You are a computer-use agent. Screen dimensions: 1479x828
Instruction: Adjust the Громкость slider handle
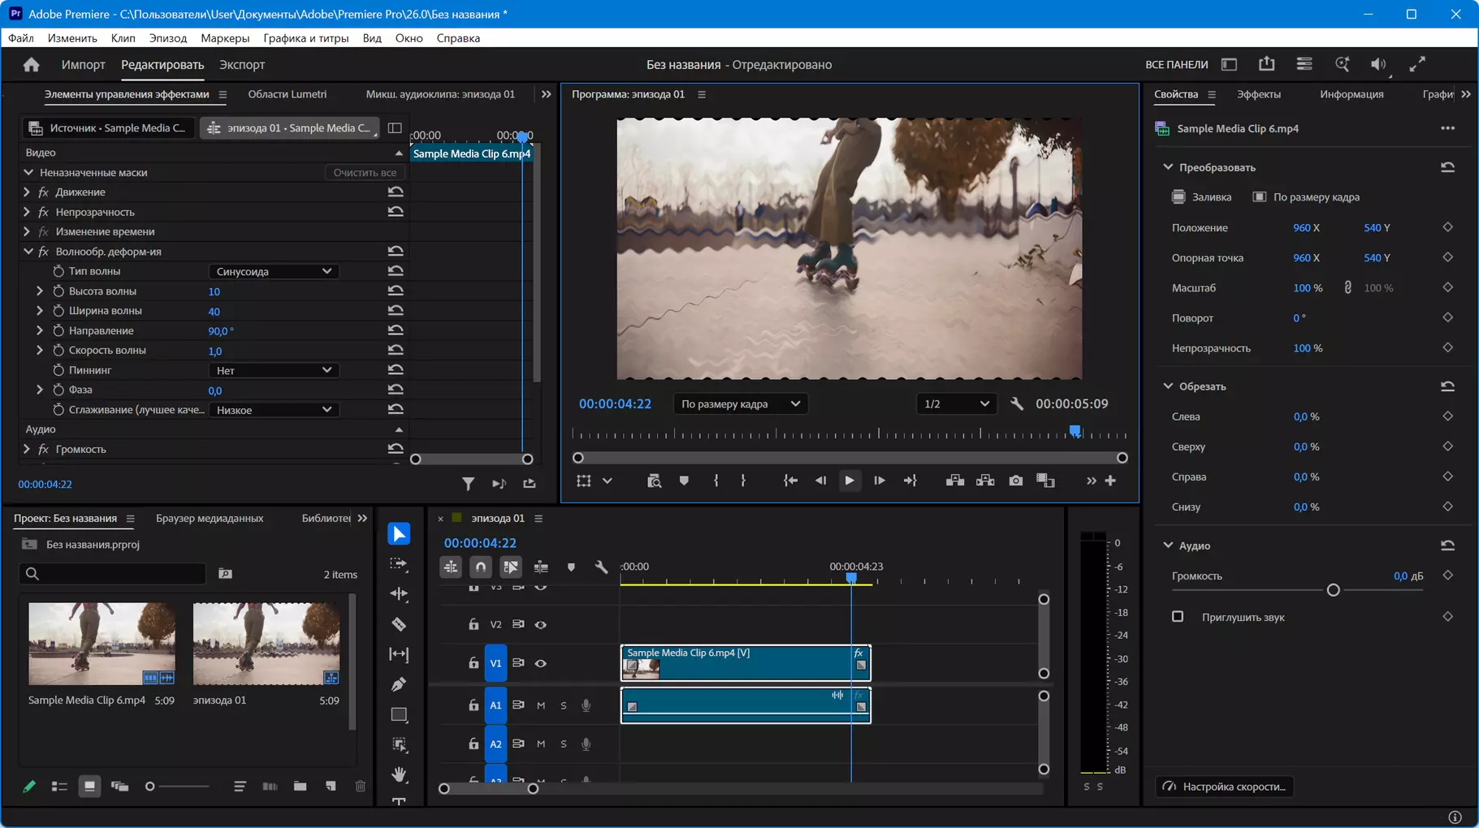point(1333,590)
